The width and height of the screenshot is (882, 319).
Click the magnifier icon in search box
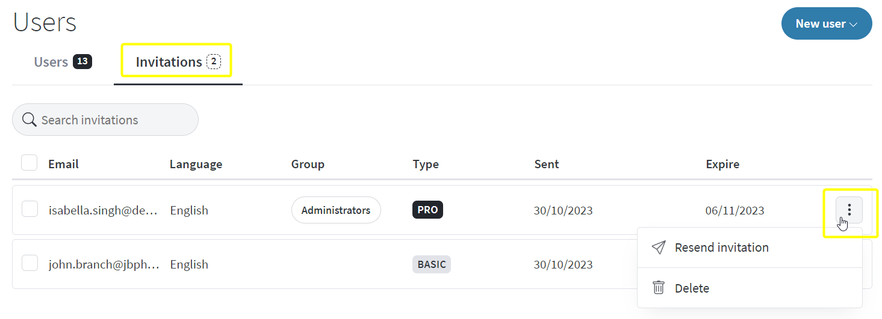(x=29, y=120)
